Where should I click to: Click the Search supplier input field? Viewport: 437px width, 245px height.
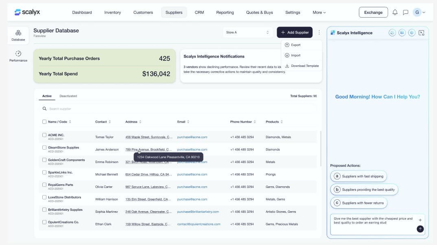tap(179, 109)
